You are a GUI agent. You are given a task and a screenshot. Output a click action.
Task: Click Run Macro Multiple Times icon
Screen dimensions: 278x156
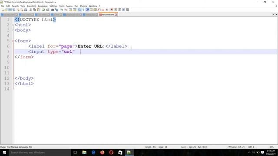(x=123, y=10)
